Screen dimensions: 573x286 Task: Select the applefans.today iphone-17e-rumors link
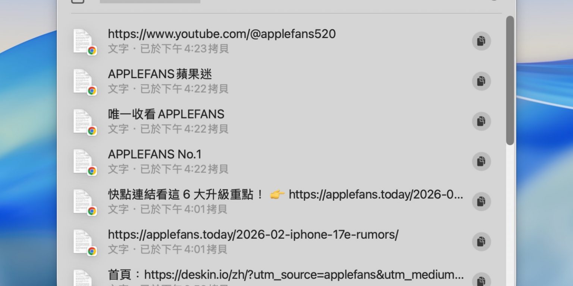coord(253,235)
